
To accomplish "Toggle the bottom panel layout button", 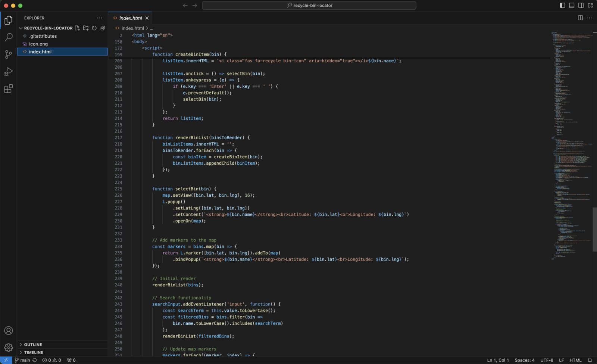I will click(x=572, y=5).
